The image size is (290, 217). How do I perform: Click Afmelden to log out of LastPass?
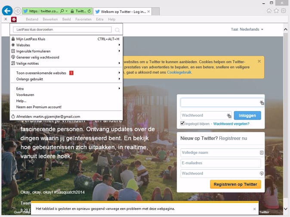coord(66,117)
